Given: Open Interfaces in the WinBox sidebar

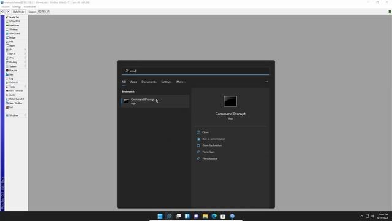Looking at the screenshot, I should (x=14, y=25).
